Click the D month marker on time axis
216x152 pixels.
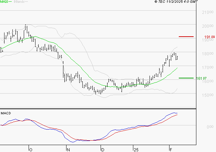click(x=103, y=150)
